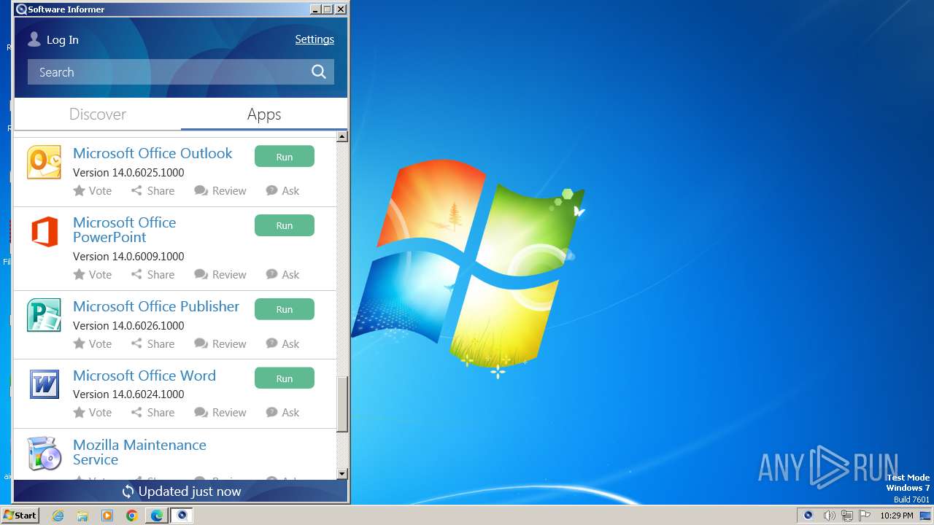Ask about Microsoft Office Word
Viewport: 934px width, 525px height.
(x=282, y=412)
